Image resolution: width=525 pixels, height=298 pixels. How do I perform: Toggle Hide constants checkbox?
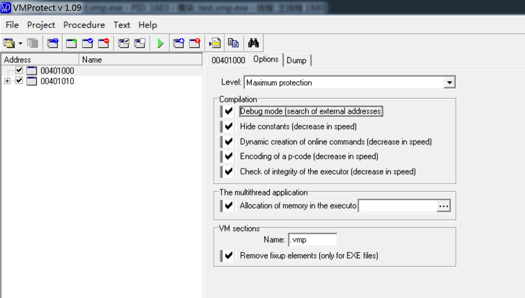click(228, 126)
